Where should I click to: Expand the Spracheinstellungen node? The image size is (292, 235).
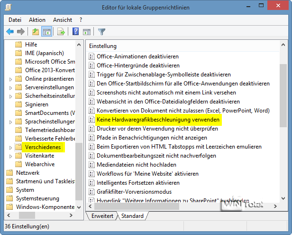(10, 122)
